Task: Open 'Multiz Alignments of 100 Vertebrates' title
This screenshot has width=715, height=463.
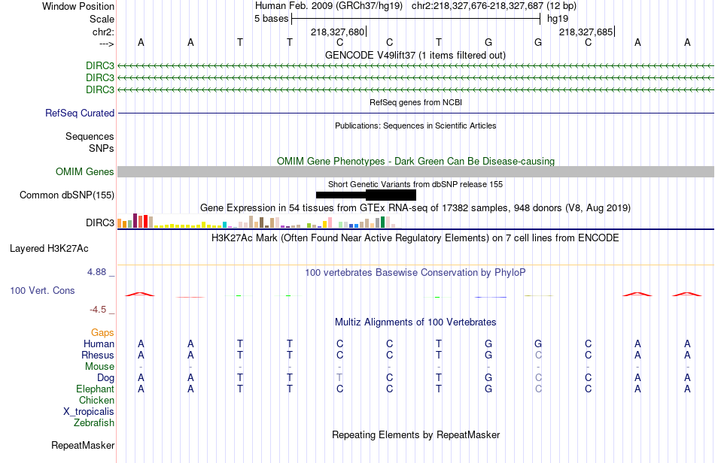Action: tap(415, 322)
